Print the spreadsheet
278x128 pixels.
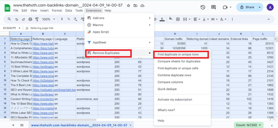(x=30, y=19)
